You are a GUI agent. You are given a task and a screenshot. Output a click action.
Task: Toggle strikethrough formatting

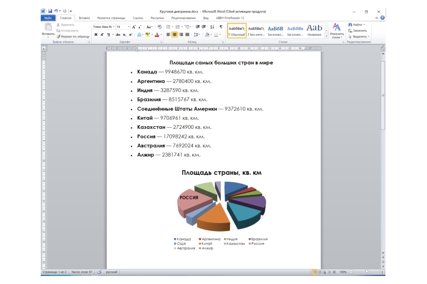pyautogui.click(x=118, y=35)
